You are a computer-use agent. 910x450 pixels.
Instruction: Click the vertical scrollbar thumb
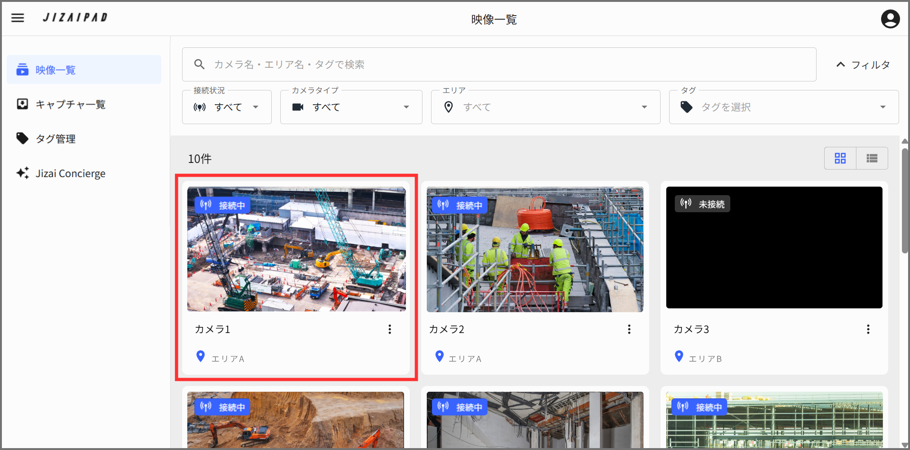(905, 201)
